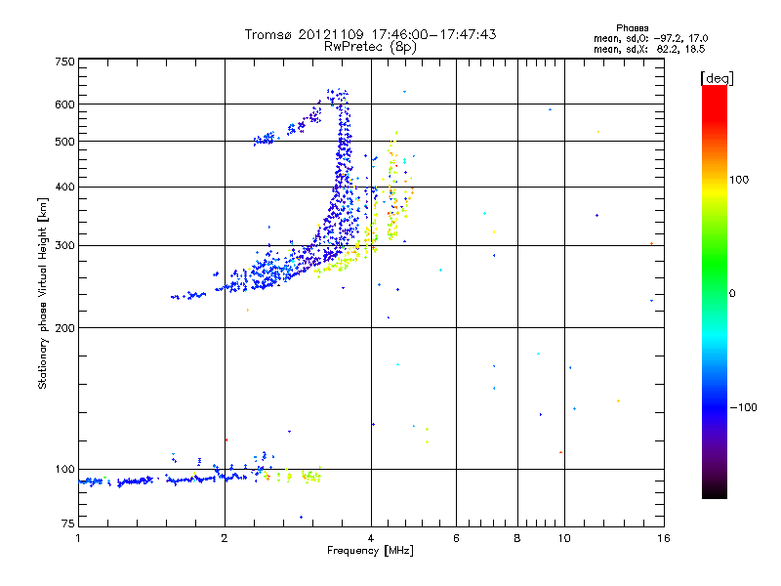Click the y-axis tick label '75'

(x=68, y=523)
